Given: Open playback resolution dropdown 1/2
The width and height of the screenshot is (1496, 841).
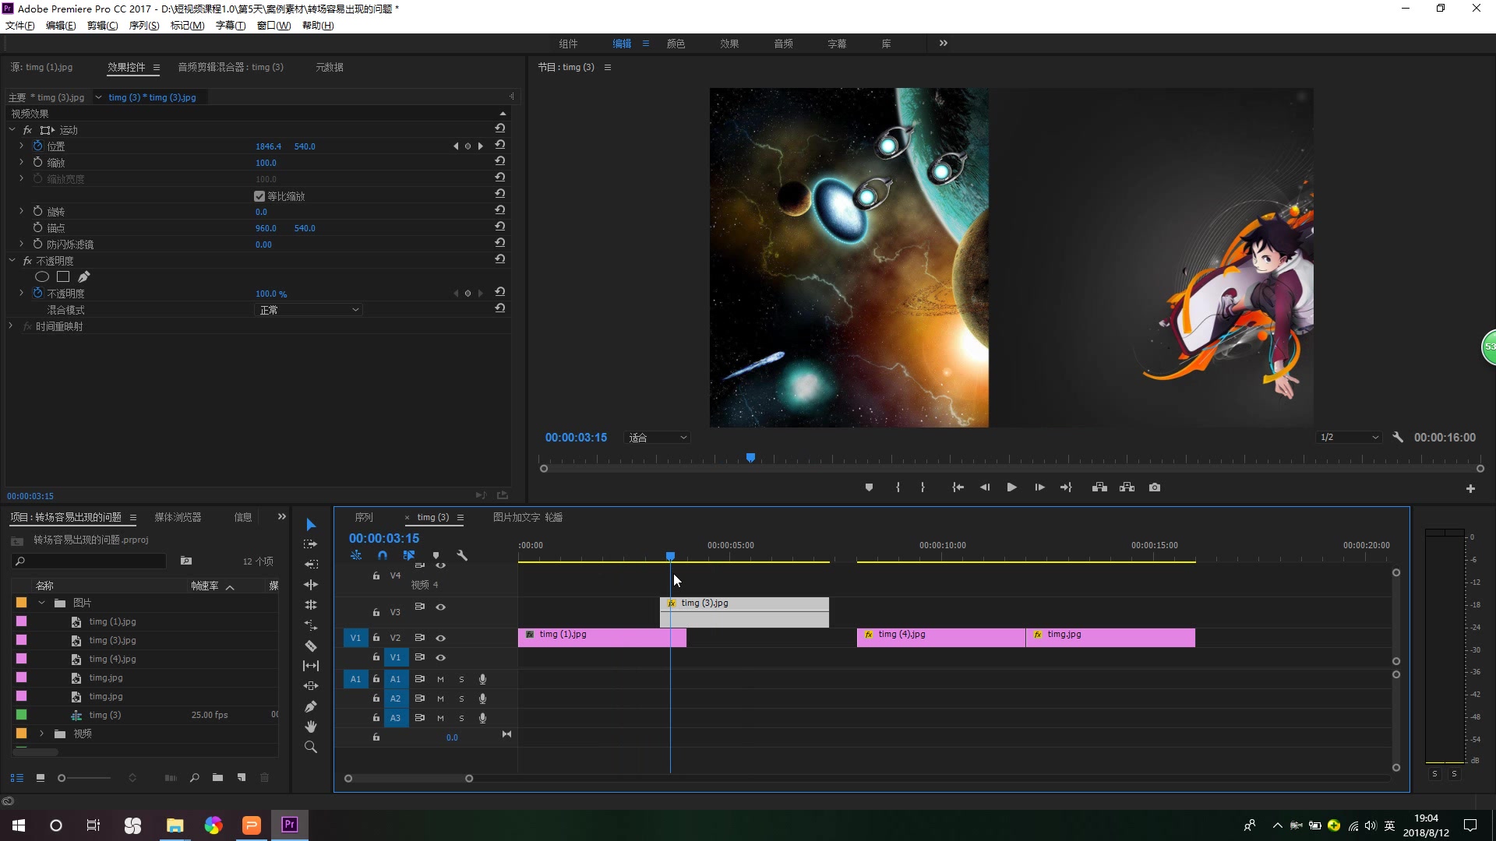Looking at the screenshot, I should [x=1350, y=438].
